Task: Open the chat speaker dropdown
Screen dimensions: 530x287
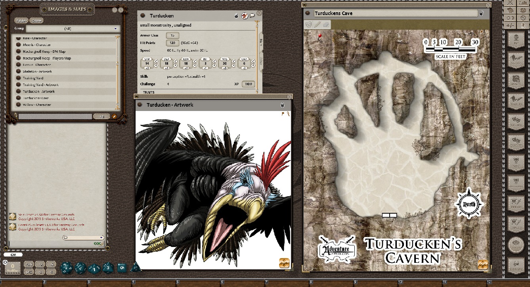Action: (x=83, y=237)
